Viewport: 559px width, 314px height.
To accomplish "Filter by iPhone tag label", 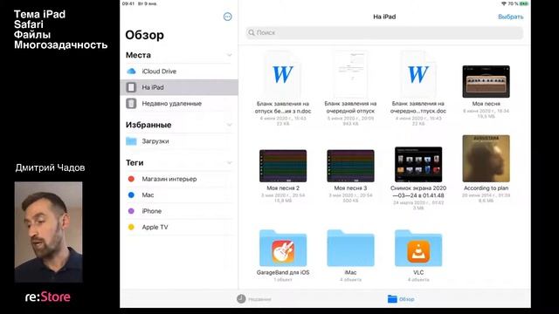I will (152, 211).
